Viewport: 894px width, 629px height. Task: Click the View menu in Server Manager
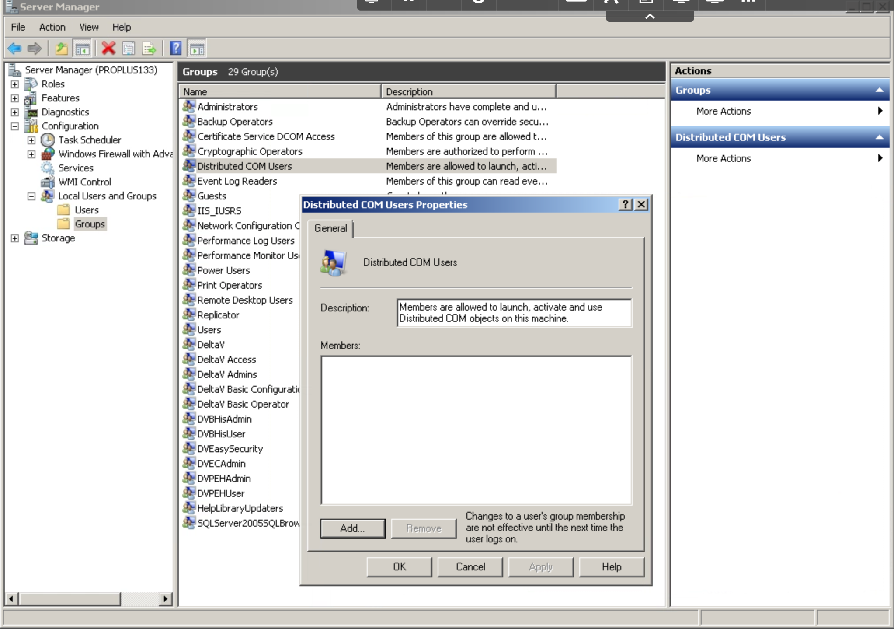coord(88,27)
